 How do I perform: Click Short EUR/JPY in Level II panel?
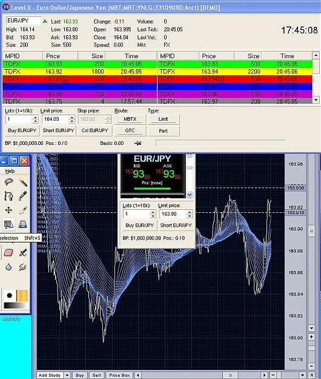(58, 130)
